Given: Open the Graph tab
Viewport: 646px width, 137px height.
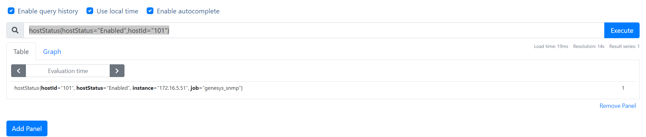Looking at the screenshot, I should tap(52, 52).
